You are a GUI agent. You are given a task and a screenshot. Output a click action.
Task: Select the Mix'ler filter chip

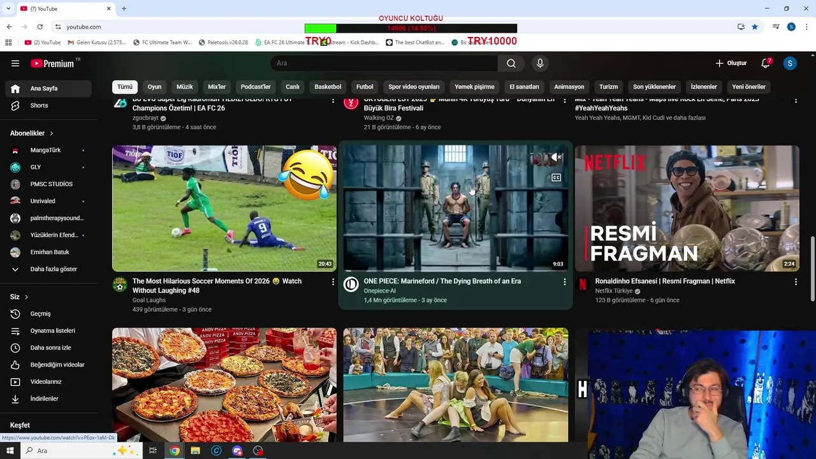coord(217,87)
